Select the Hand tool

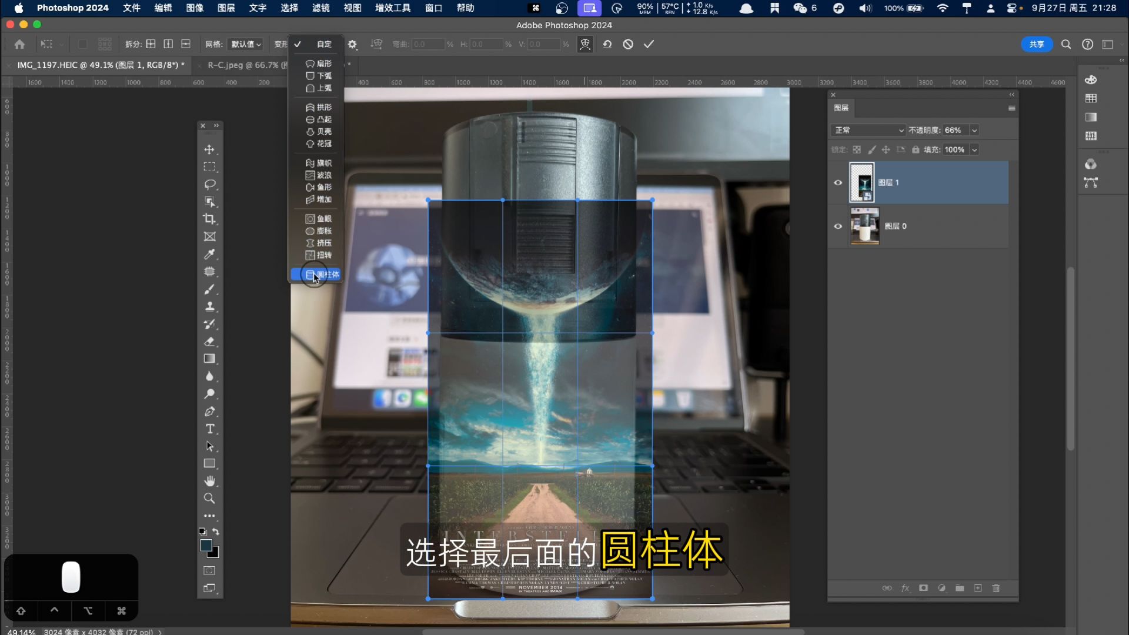pyautogui.click(x=209, y=481)
